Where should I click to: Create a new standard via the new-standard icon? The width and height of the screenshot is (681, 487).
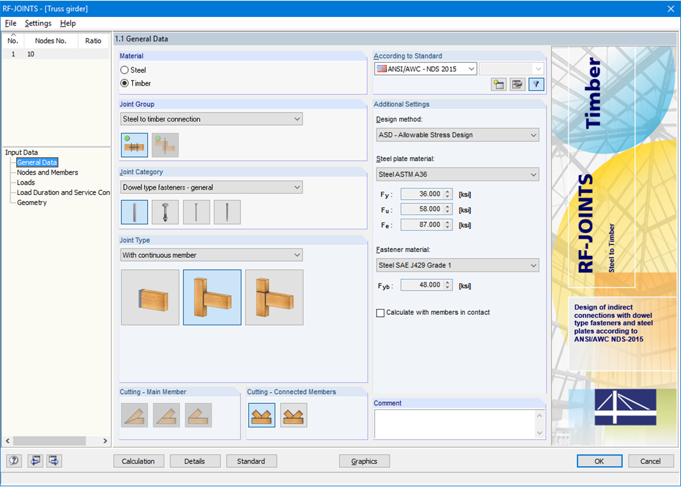click(x=498, y=84)
